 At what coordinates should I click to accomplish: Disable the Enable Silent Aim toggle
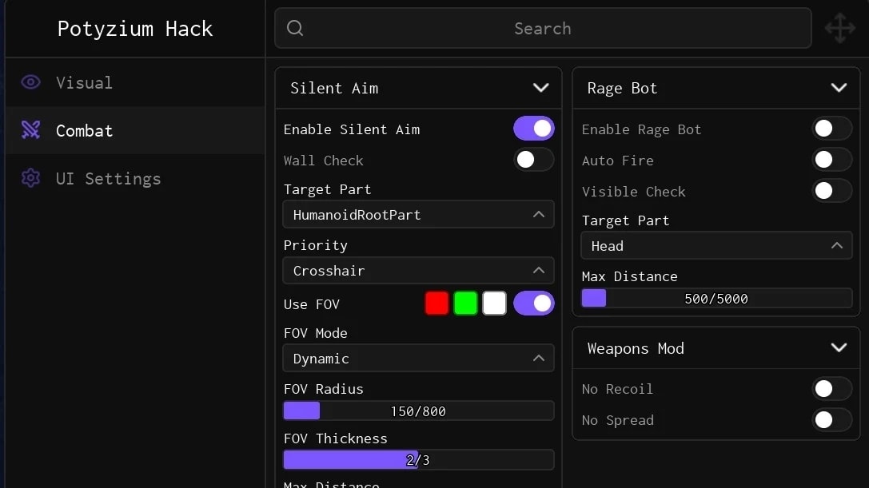pos(534,129)
